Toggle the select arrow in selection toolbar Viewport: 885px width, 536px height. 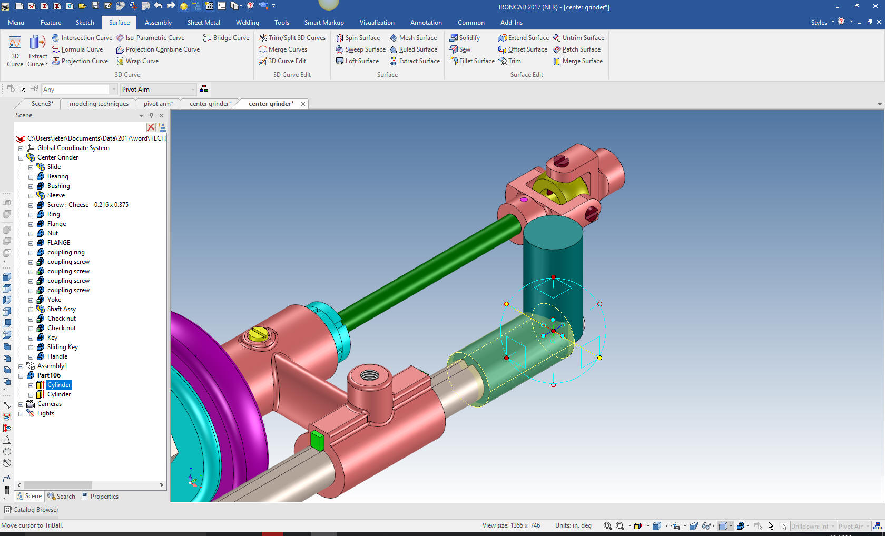pyautogui.click(x=23, y=88)
